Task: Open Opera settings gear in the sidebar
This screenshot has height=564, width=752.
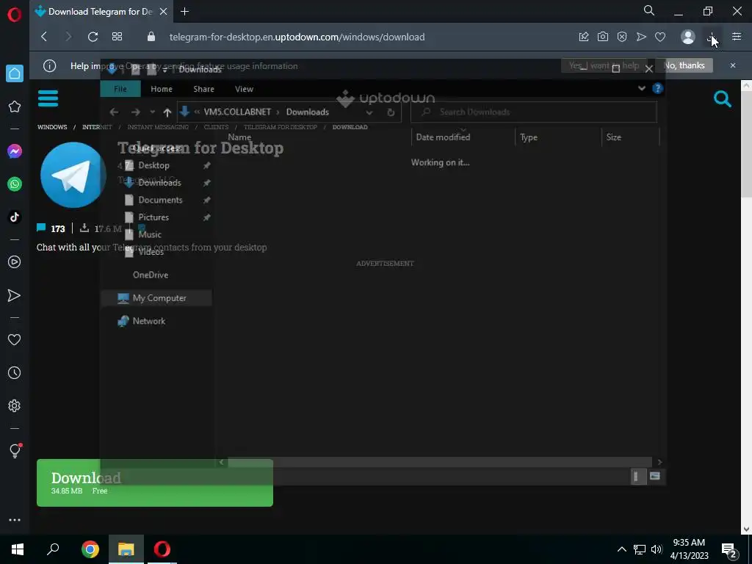Action: (x=15, y=405)
